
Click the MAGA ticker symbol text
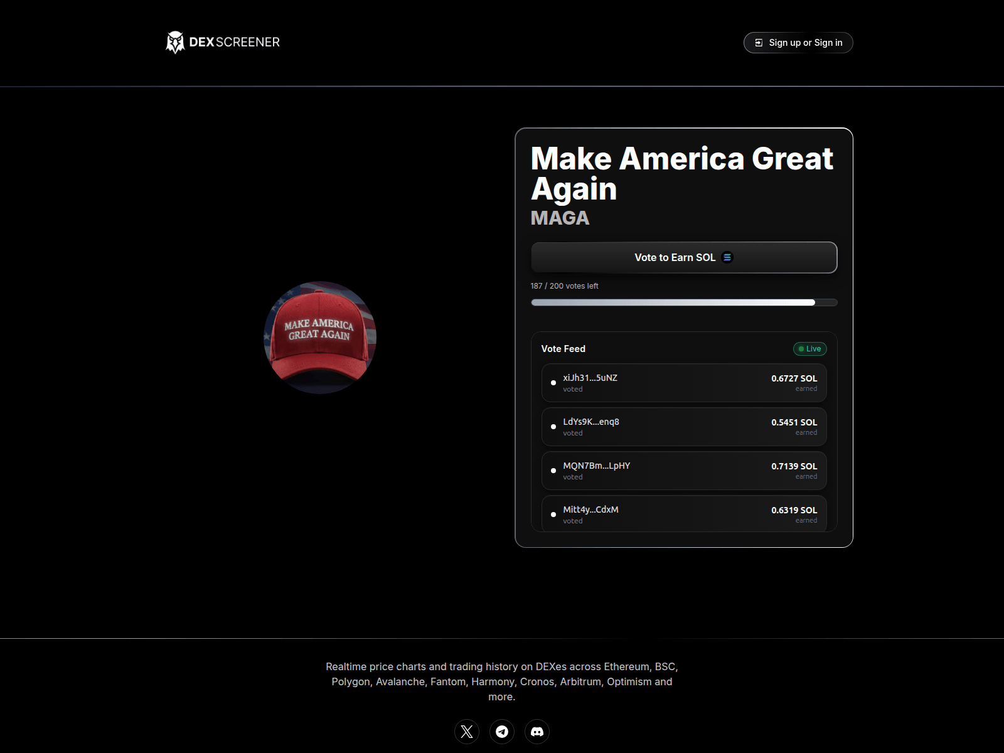point(560,218)
